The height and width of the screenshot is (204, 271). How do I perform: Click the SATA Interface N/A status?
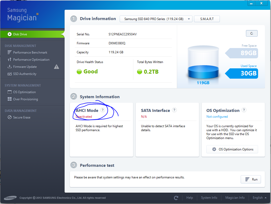pos(144,117)
